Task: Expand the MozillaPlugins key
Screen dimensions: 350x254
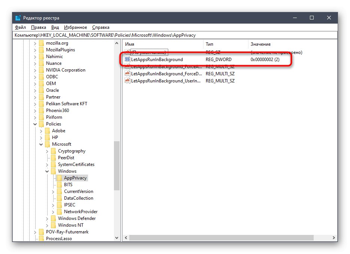Action: coord(35,50)
